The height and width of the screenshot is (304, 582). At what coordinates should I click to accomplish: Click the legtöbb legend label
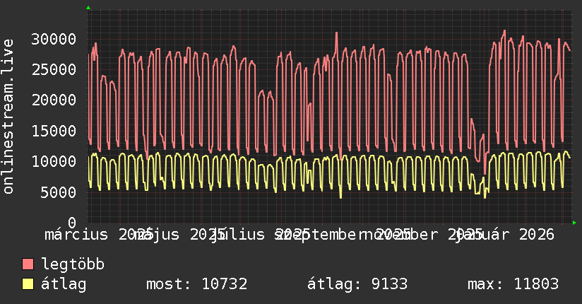pyautogui.click(x=73, y=264)
